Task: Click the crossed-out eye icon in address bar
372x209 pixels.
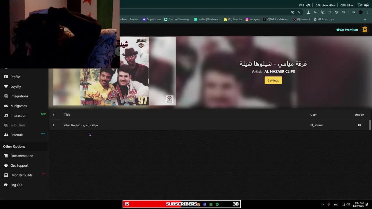Action: (x=292, y=12)
